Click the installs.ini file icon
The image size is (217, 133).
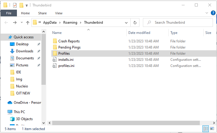pos(55,60)
